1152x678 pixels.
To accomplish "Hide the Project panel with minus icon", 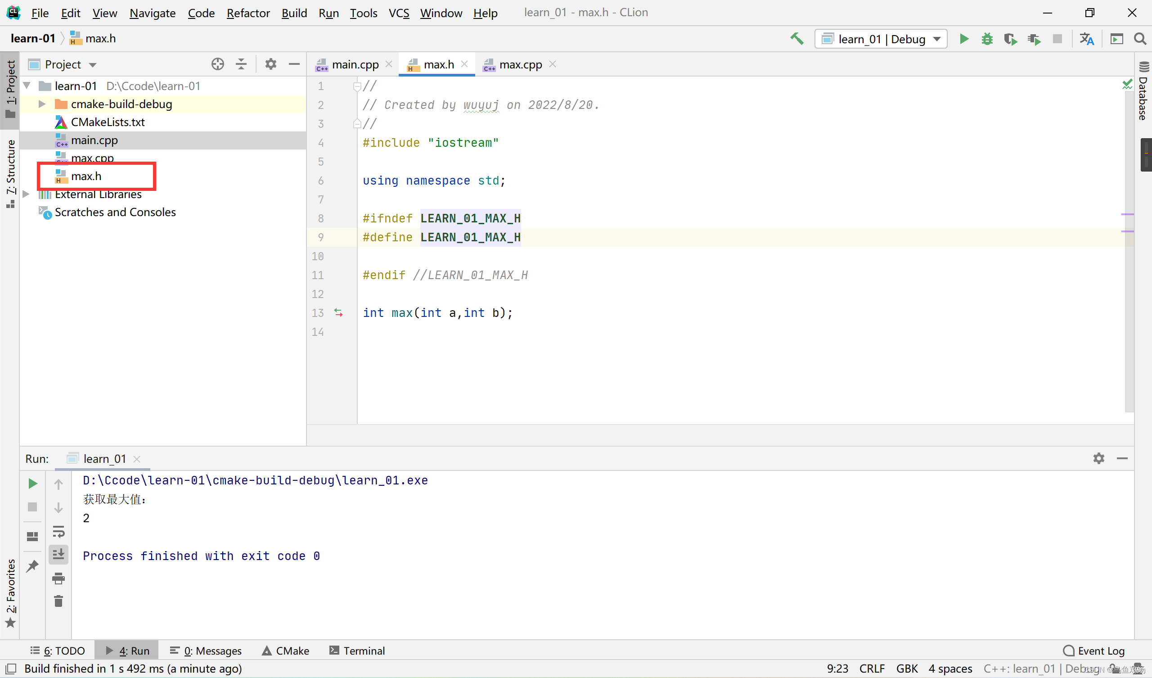I will pyautogui.click(x=294, y=64).
